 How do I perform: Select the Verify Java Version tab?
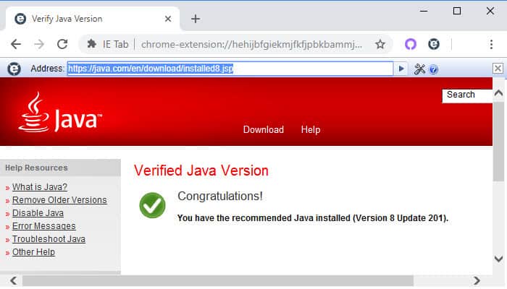(92, 19)
